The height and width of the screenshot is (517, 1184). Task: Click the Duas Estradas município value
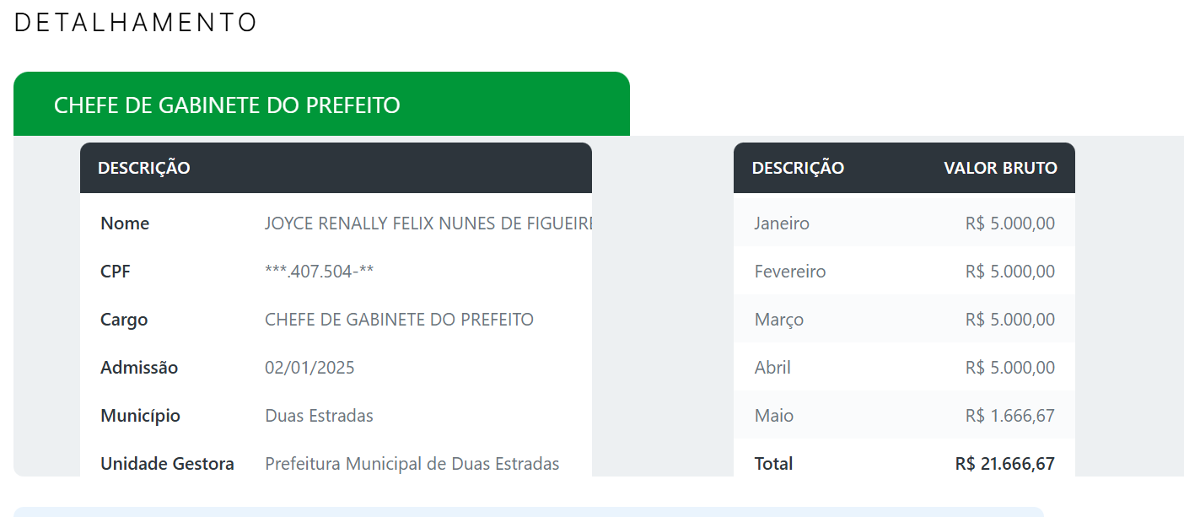point(319,416)
